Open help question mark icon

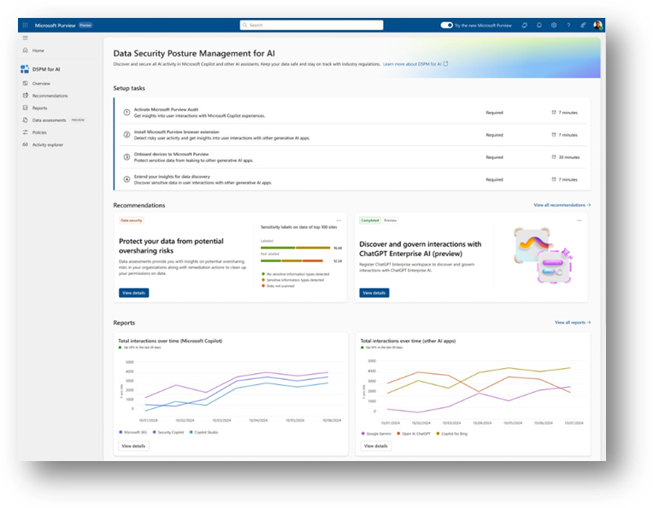click(568, 25)
